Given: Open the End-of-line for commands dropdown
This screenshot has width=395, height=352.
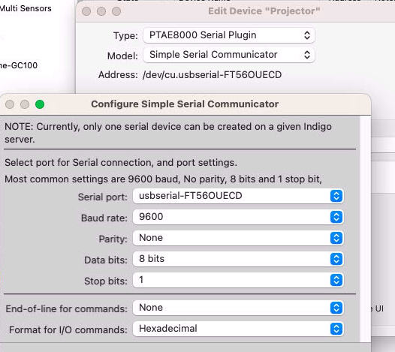Looking at the screenshot, I should [x=238, y=308].
